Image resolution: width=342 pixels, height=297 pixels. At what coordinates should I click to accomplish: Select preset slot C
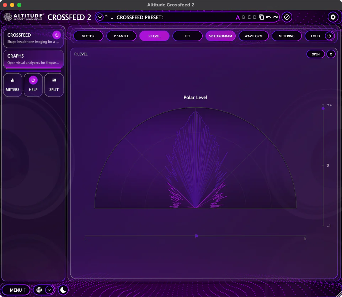tap(249, 17)
